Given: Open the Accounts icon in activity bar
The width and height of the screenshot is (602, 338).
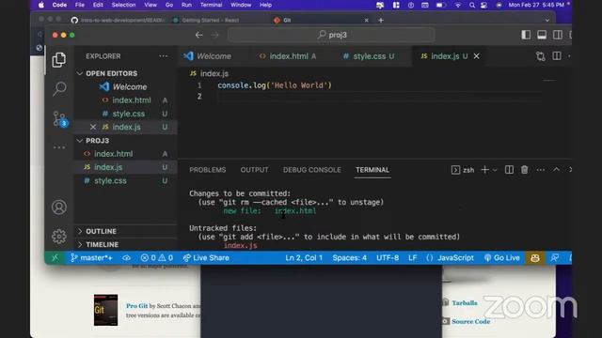Looking at the screenshot, I should (x=58, y=207).
